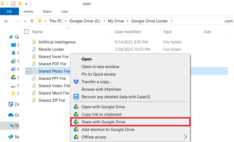
Task: Select Pin to Quick access
Action: coord(98,74)
